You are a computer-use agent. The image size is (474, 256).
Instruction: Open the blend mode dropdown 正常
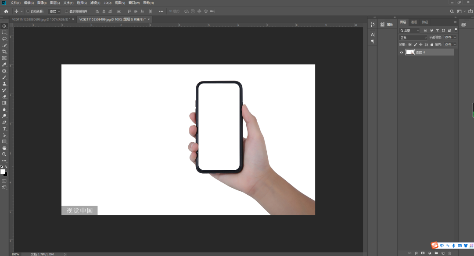click(413, 38)
